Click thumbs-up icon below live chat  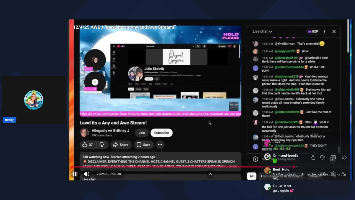(x=313, y=157)
